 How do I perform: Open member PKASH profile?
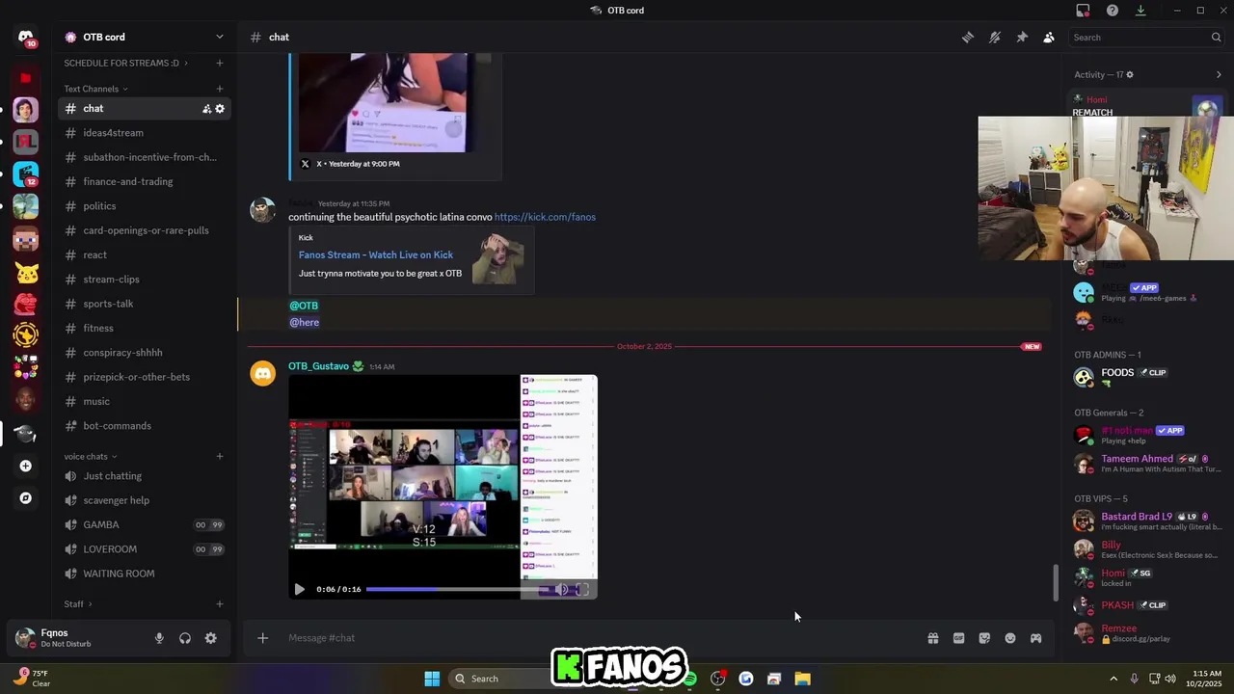(1147, 605)
